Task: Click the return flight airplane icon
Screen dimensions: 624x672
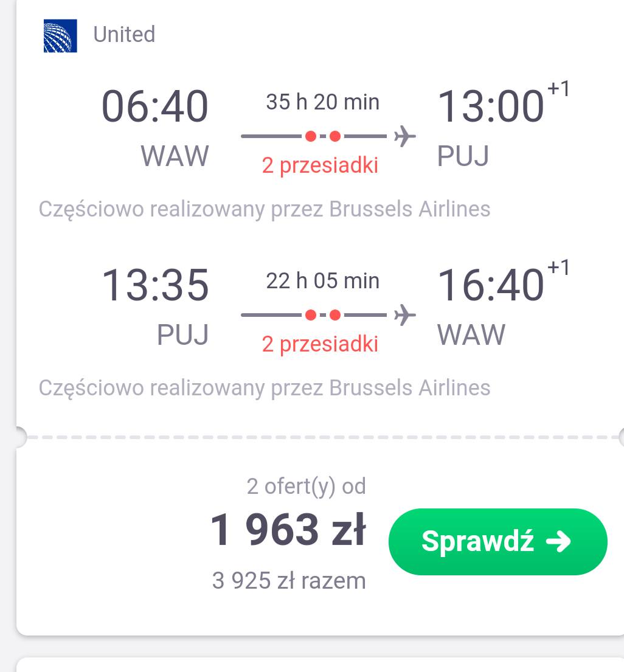Action: click(x=405, y=316)
